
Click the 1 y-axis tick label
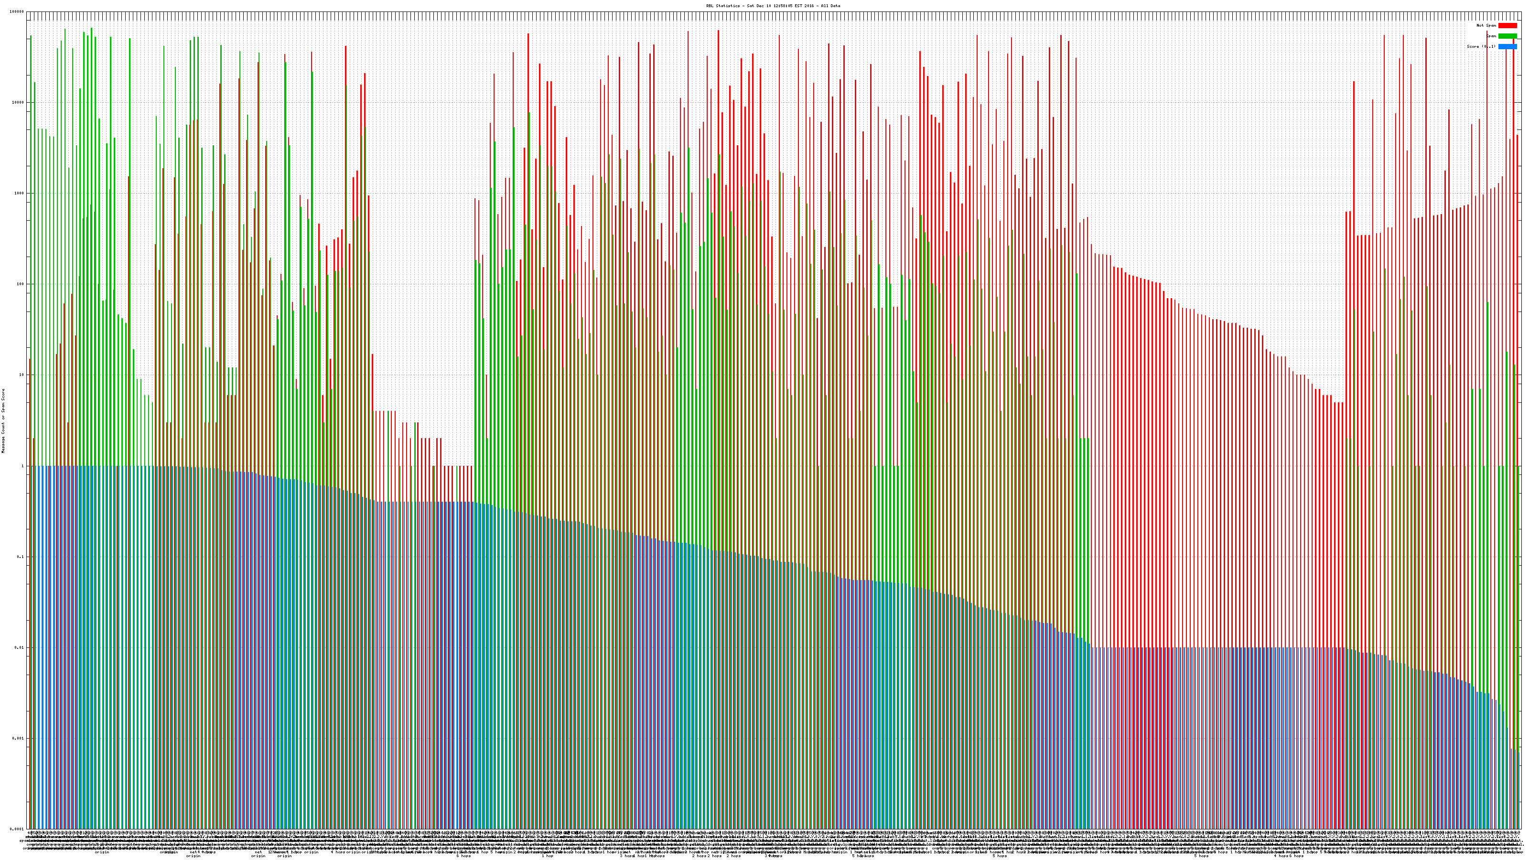pyautogui.click(x=23, y=466)
